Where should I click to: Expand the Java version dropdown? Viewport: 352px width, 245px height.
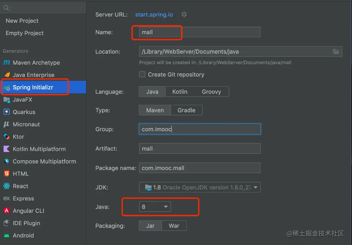(155, 207)
